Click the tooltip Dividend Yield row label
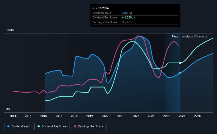 (x=102, y=13)
